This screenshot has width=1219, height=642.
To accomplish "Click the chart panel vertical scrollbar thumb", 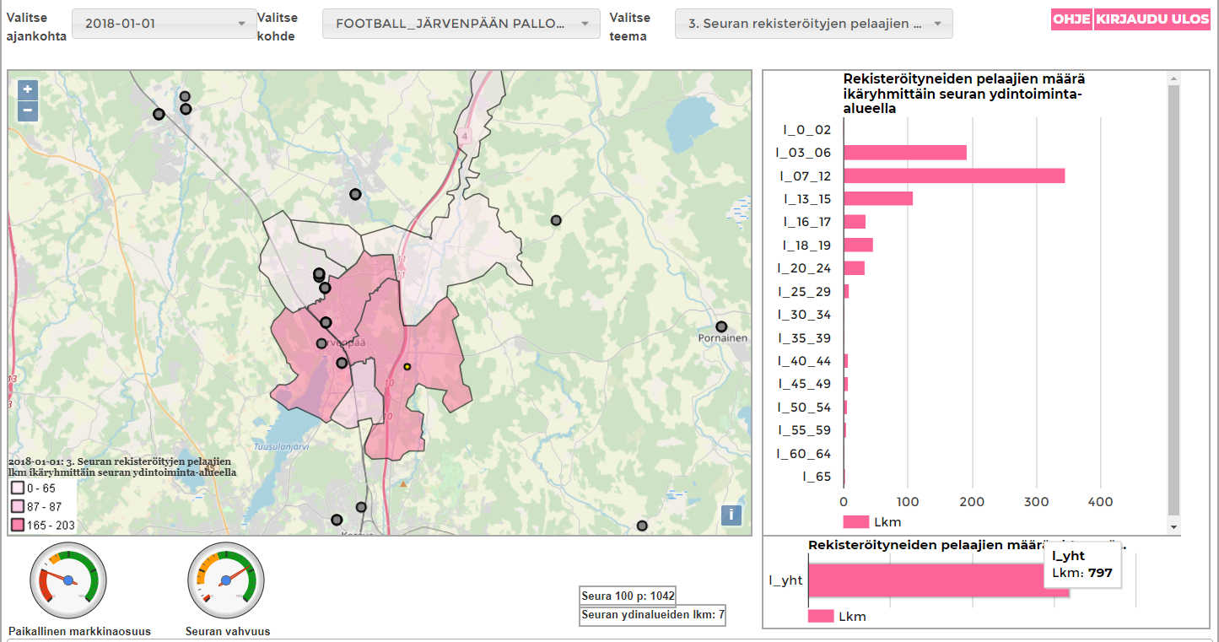I will pos(1173,300).
